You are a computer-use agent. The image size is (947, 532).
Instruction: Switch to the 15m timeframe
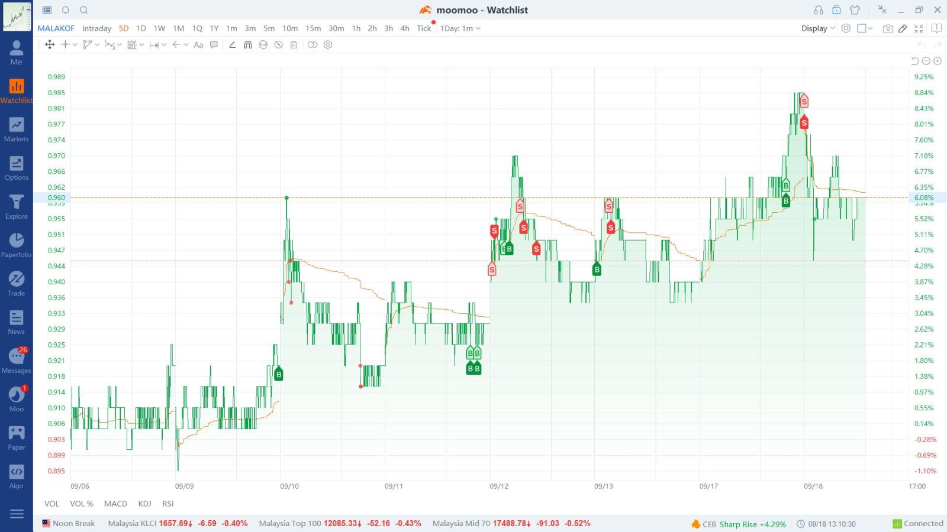[313, 28]
